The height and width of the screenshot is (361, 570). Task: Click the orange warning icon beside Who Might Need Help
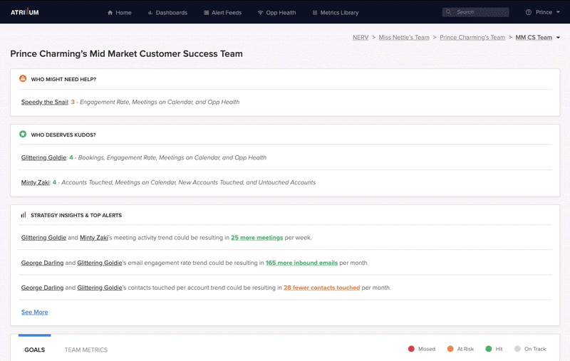(x=23, y=78)
